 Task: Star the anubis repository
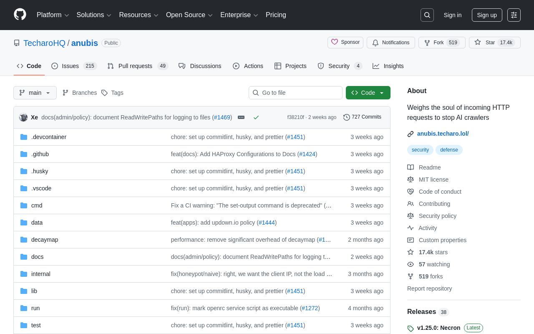[495, 43]
